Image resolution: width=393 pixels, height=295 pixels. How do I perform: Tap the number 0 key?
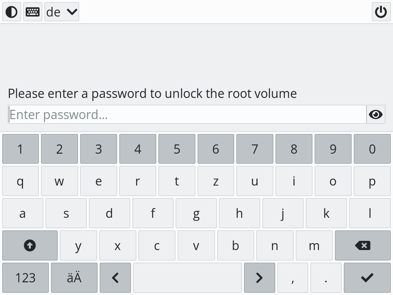[x=372, y=149]
